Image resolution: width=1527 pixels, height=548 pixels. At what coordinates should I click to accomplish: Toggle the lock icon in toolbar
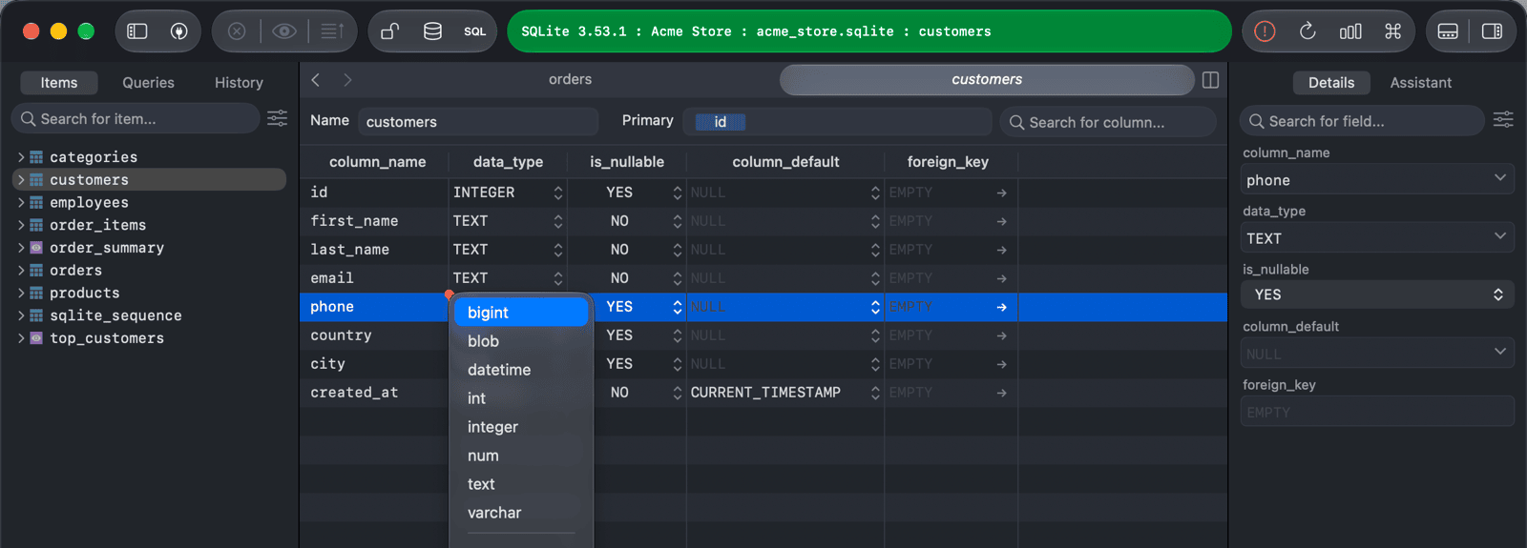[389, 31]
